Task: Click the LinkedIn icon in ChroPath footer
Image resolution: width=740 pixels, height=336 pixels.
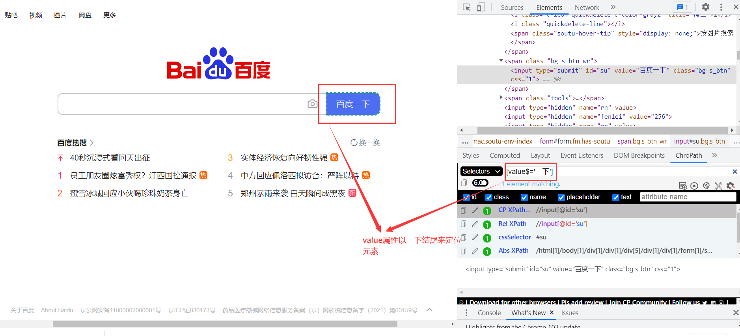Action: click(x=713, y=302)
